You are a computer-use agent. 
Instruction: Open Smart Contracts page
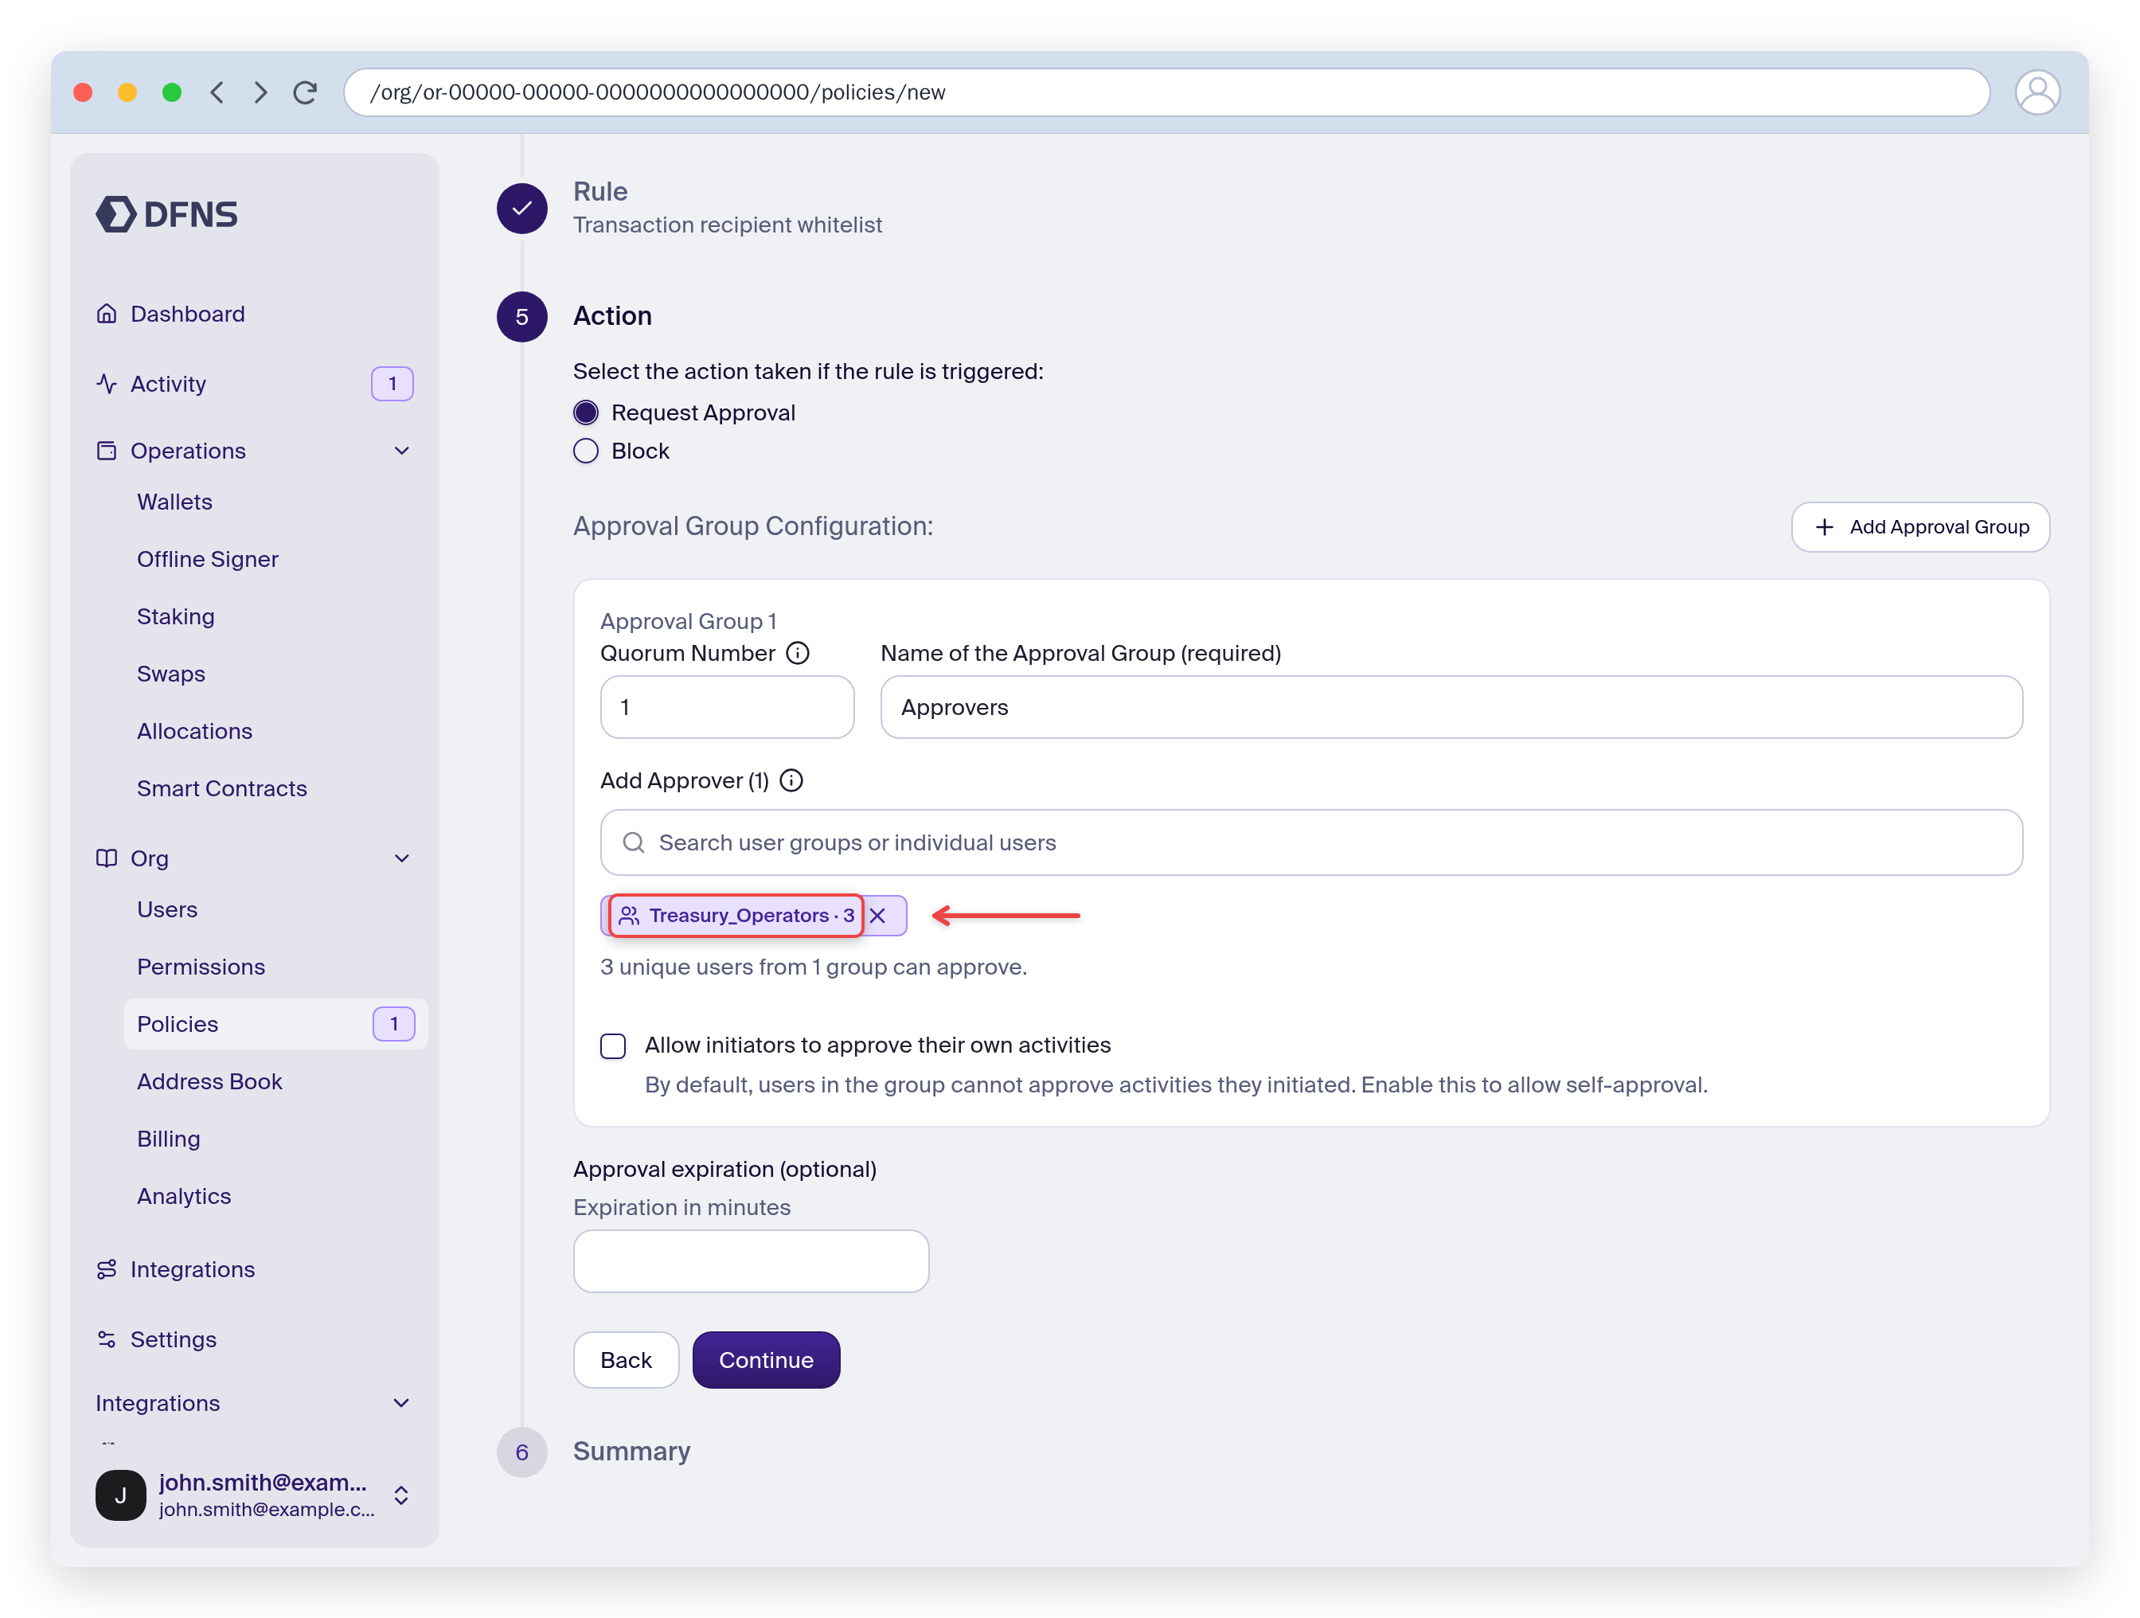221,788
